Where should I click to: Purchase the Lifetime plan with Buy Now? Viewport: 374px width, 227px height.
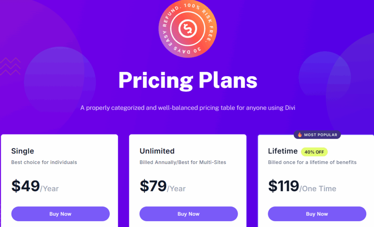[317, 214]
